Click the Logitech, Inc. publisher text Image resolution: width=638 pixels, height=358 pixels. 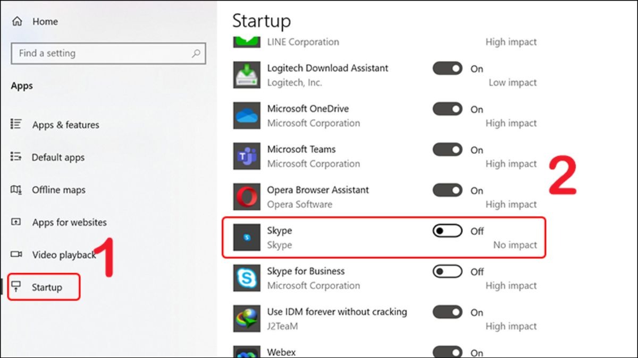click(295, 83)
